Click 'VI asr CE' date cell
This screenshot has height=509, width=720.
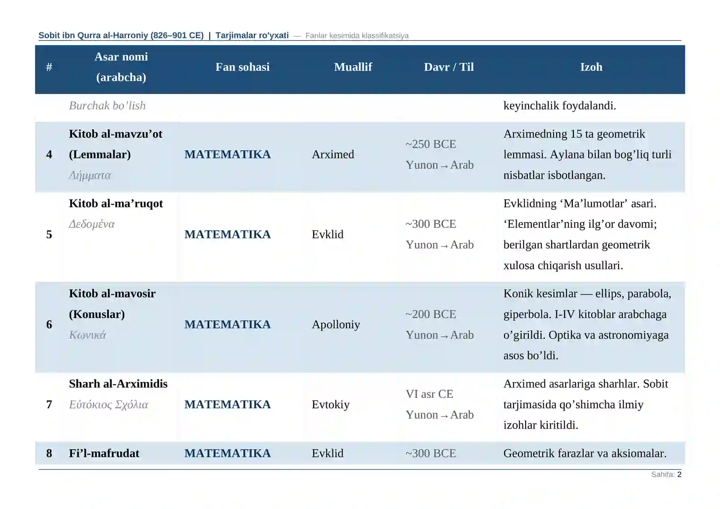429,394
